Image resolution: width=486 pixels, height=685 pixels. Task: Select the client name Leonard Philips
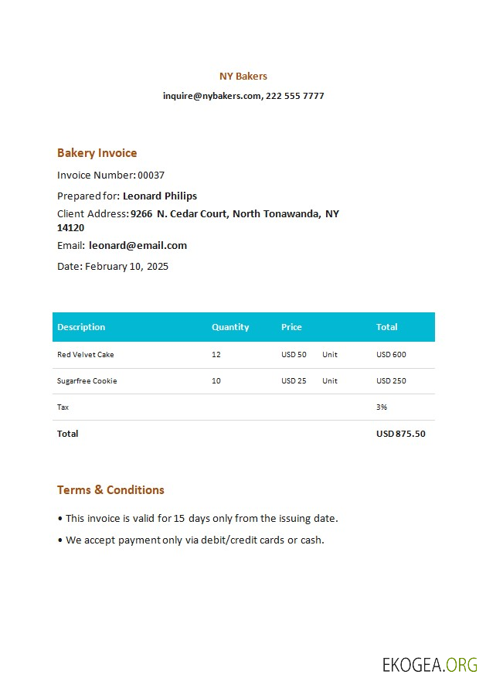(159, 196)
